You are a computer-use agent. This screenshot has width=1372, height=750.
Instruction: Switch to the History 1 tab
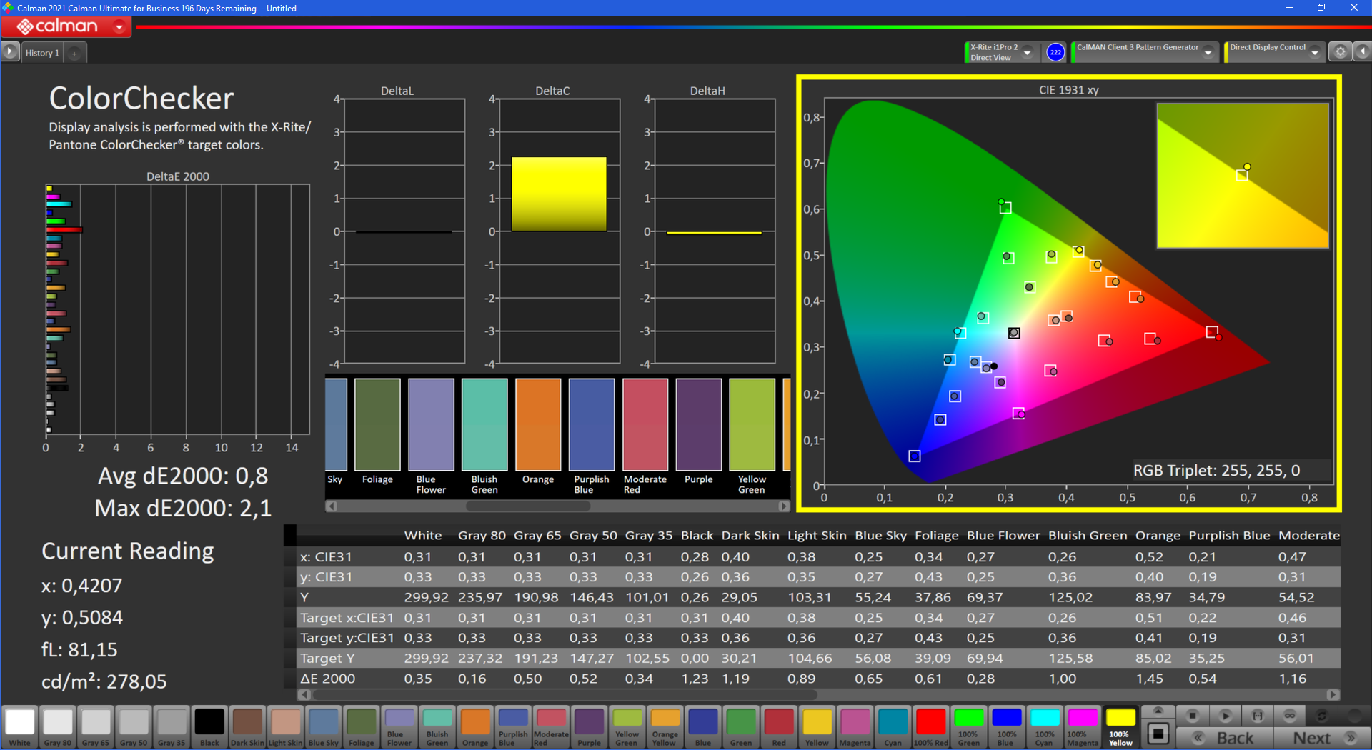click(42, 53)
